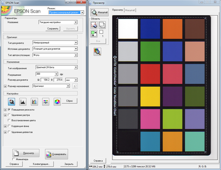Switch to the Просмотр tab

coord(117,10)
